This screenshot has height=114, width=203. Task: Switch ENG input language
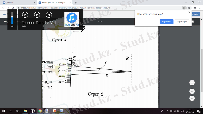182,111
